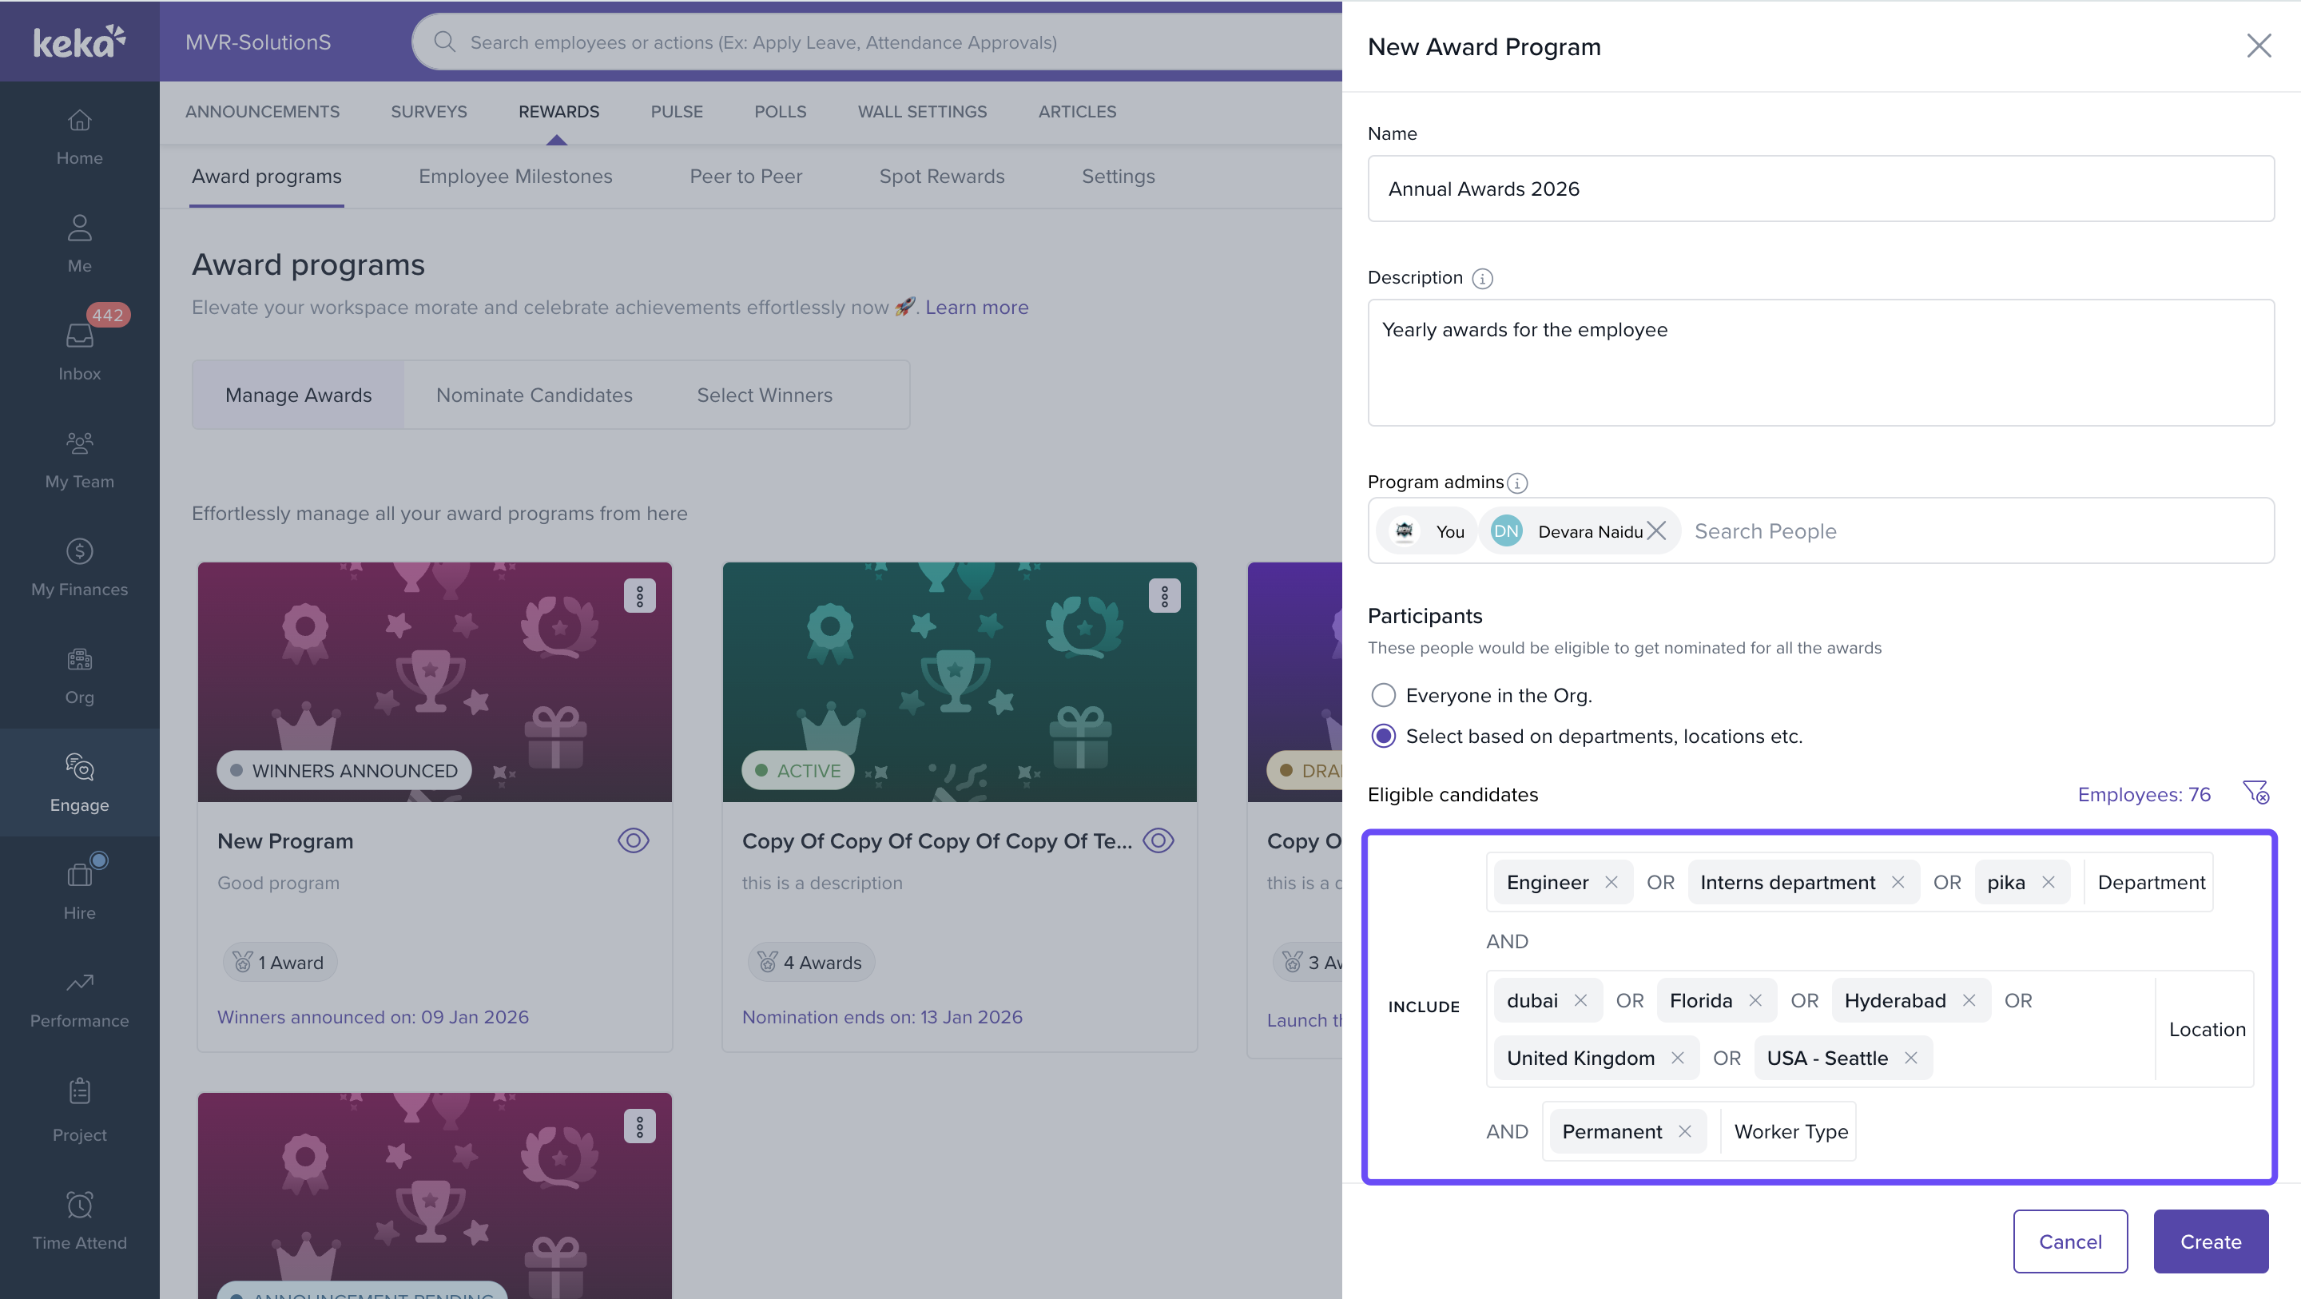Choose Select based on departments, locations radio
Image resolution: width=2301 pixels, height=1299 pixels.
click(x=1383, y=736)
